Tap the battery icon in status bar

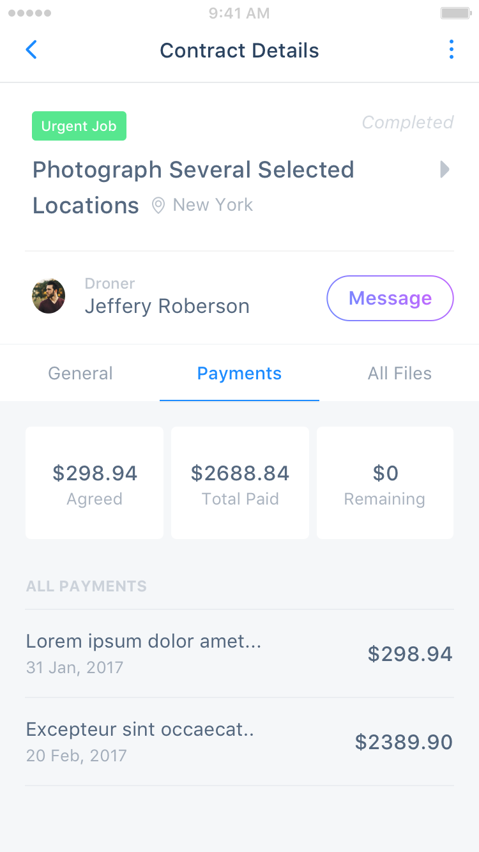pos(455,13)
